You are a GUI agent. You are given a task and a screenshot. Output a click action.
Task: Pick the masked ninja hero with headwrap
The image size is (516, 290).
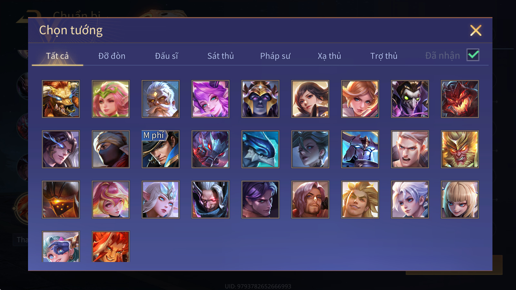pyautogui.click(x=111, y=149)
